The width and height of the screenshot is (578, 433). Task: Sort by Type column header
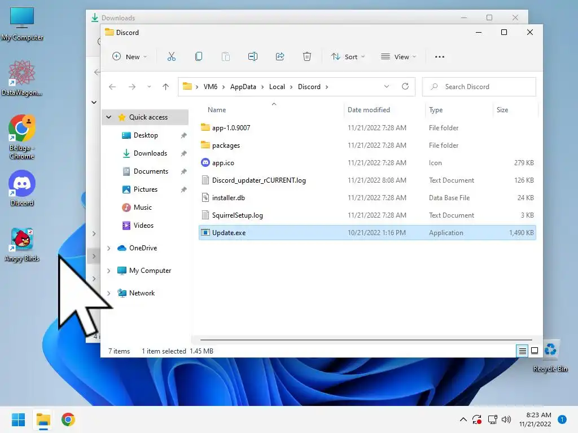436,110
